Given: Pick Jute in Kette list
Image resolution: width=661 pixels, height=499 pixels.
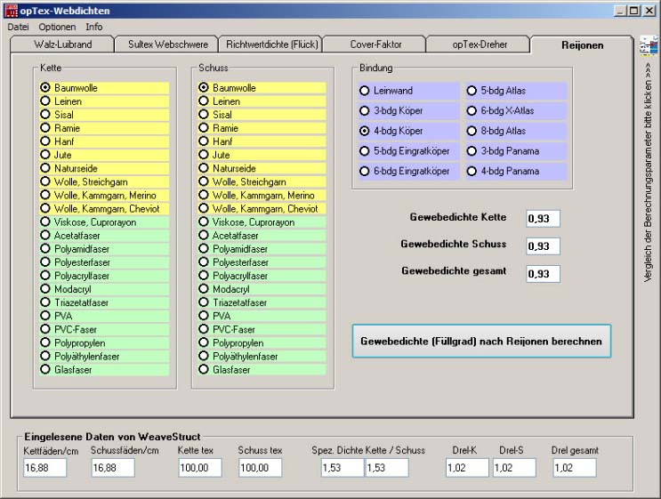Looking at the screenshot, I should point(104,155).
